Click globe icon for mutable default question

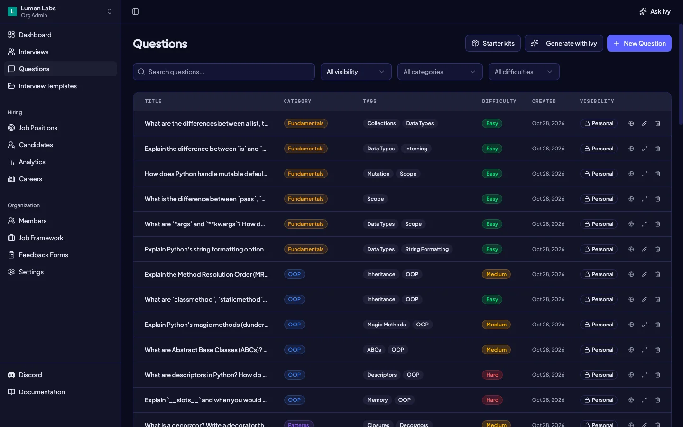coord(631,174)
